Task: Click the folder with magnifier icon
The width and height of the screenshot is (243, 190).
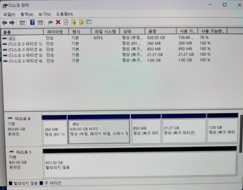Action: tap(81, 22)
